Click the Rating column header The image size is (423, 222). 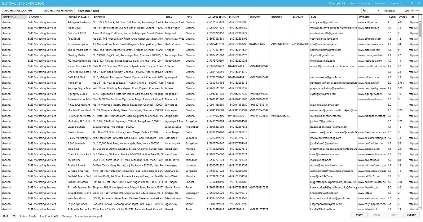tap(392, 17)
